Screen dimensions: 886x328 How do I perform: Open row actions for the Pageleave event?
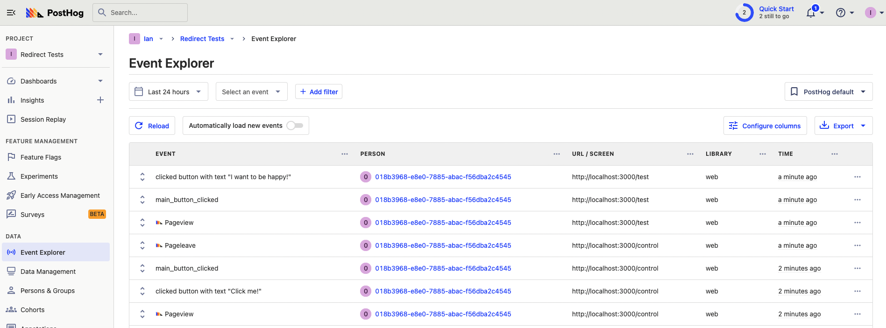pos(857,245)
